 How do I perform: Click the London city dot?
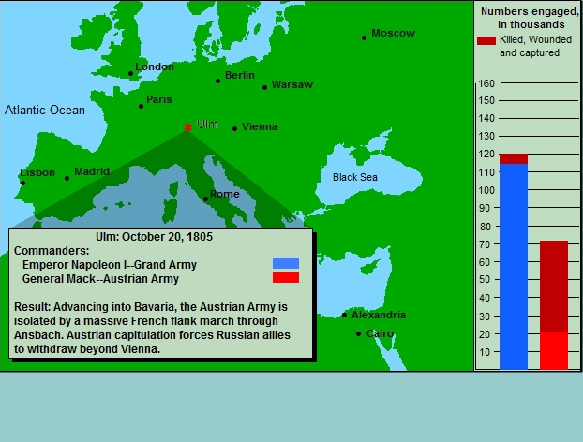(x=130, y=74)
